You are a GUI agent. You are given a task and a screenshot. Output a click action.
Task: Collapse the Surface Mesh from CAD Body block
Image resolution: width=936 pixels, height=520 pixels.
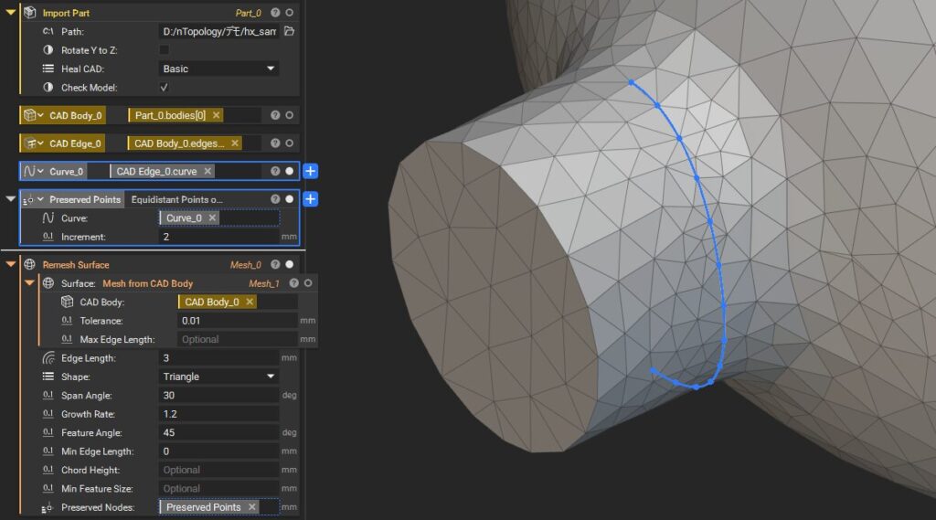[29, 283]
